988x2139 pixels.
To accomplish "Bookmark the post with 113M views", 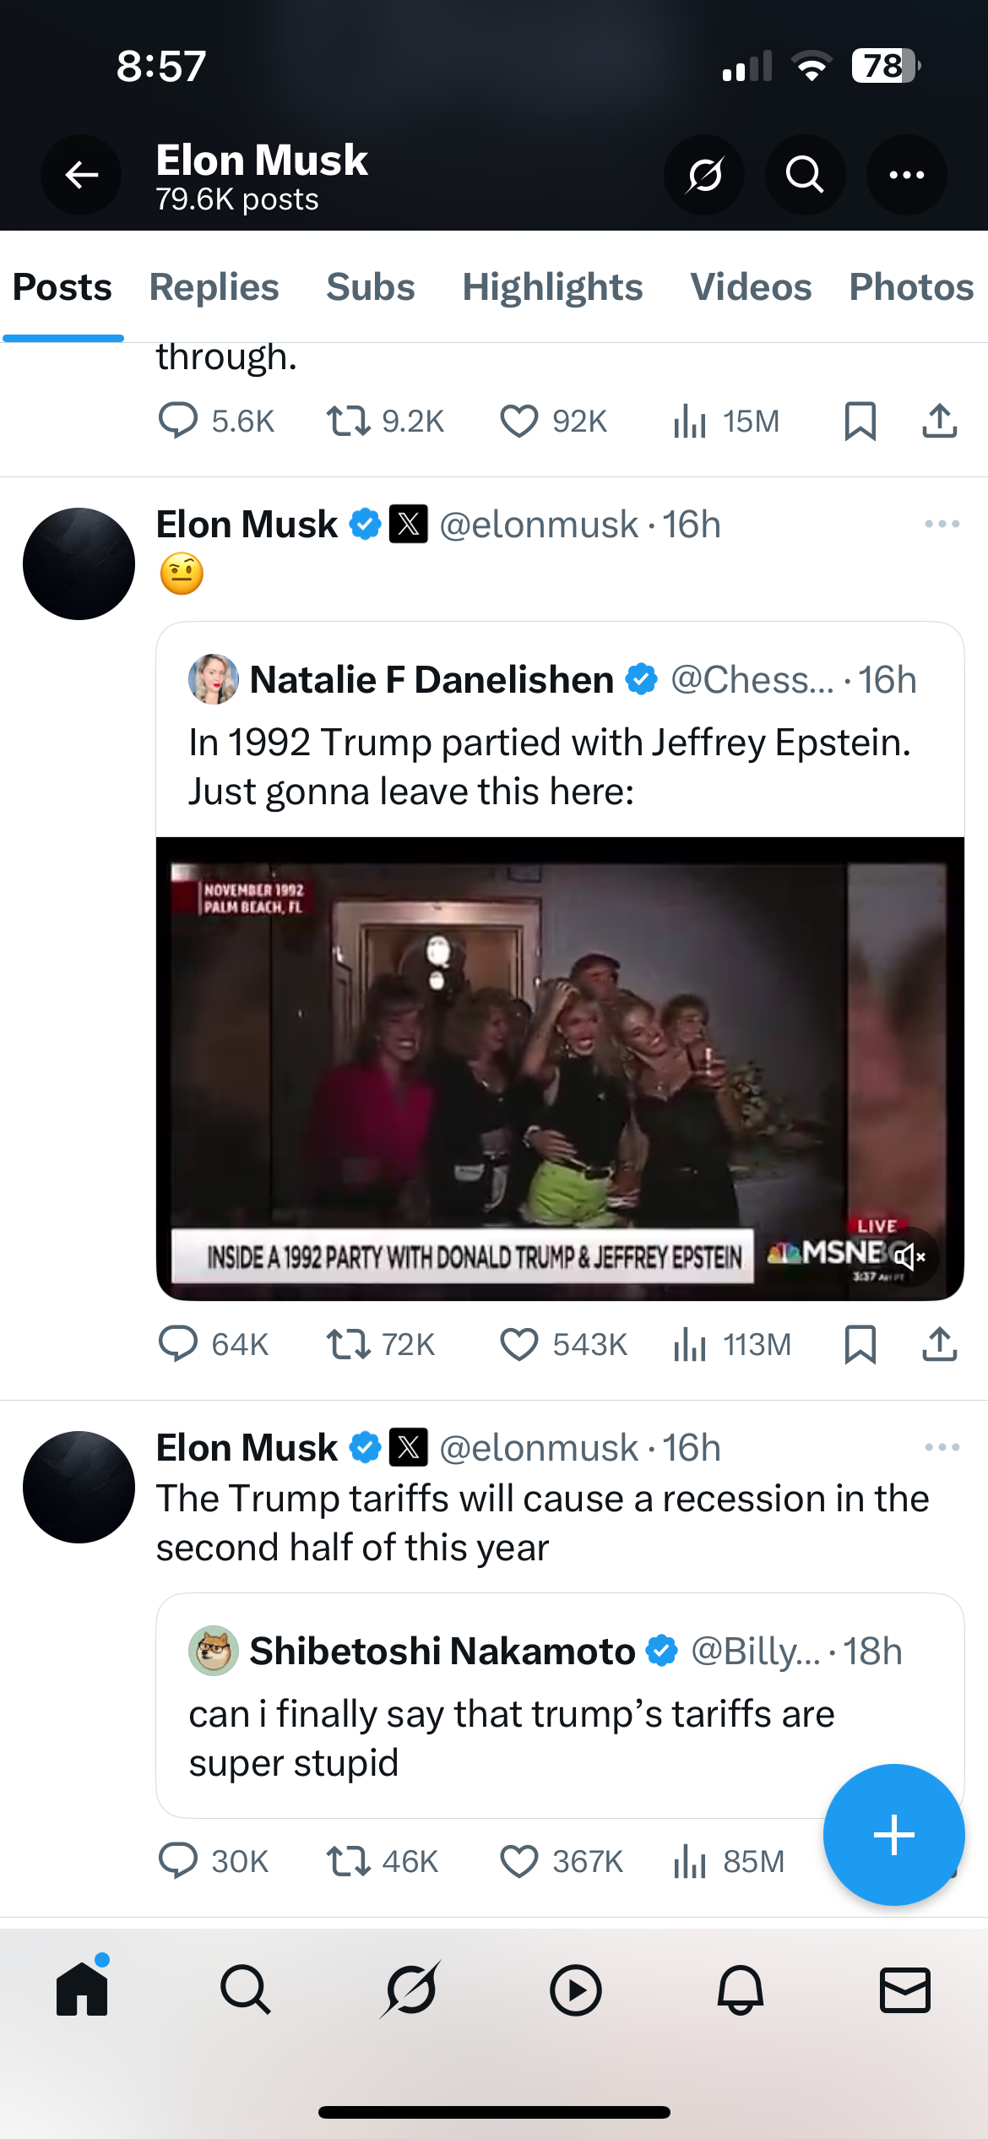I will pos(860,1344).
